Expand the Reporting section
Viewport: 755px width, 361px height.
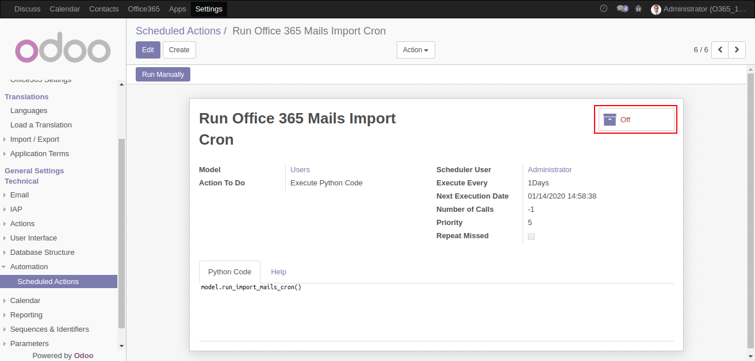26,315
